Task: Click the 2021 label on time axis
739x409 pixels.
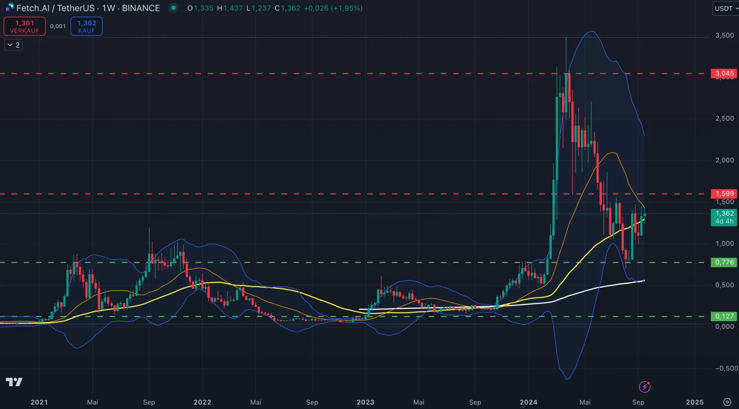Action: (x=39, y=402)
